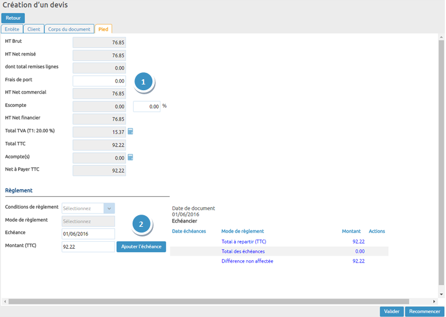Click calculator icon next to Acompte(s)
Screen dimensions: 446x317
pos(130,157)
